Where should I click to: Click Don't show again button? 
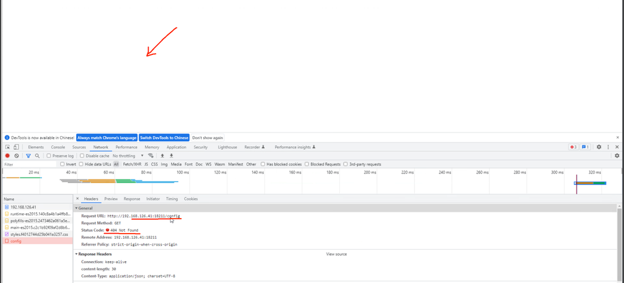(x=207, y=137)
